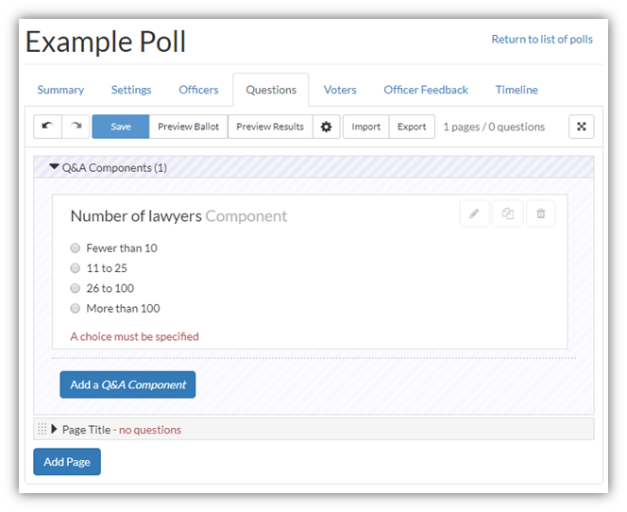
Task: Click the undo arrow icon
Action: [47, 127]
